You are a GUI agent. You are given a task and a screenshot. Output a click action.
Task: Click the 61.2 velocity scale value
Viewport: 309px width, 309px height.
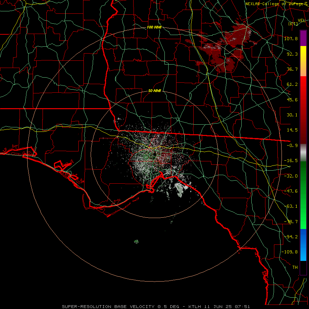coord(292,84)
